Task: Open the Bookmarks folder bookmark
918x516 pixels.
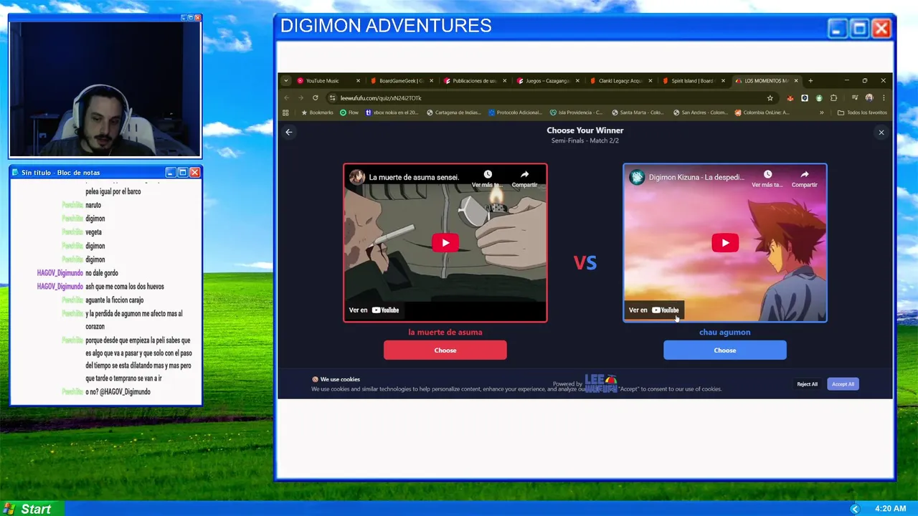Action: (x=317, y=113)
